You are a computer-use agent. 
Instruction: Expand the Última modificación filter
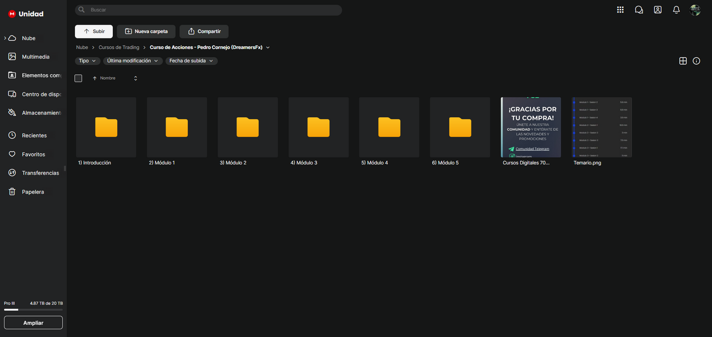click(133, 61)
